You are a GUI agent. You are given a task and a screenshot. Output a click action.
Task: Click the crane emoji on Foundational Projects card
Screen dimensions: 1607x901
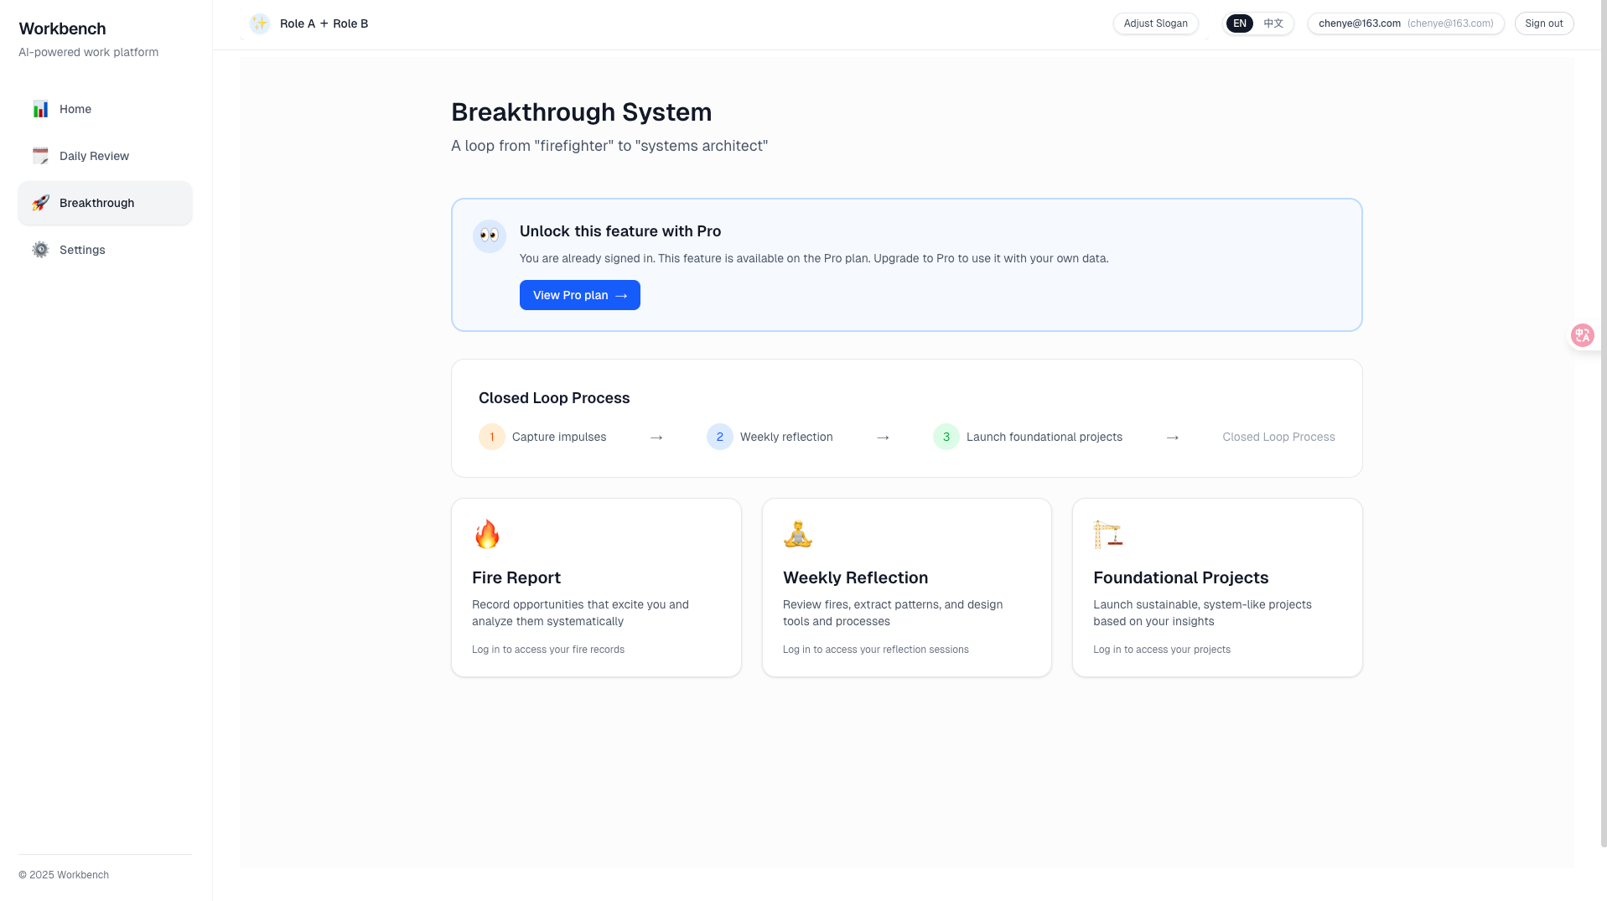(x=1108, y=534)
